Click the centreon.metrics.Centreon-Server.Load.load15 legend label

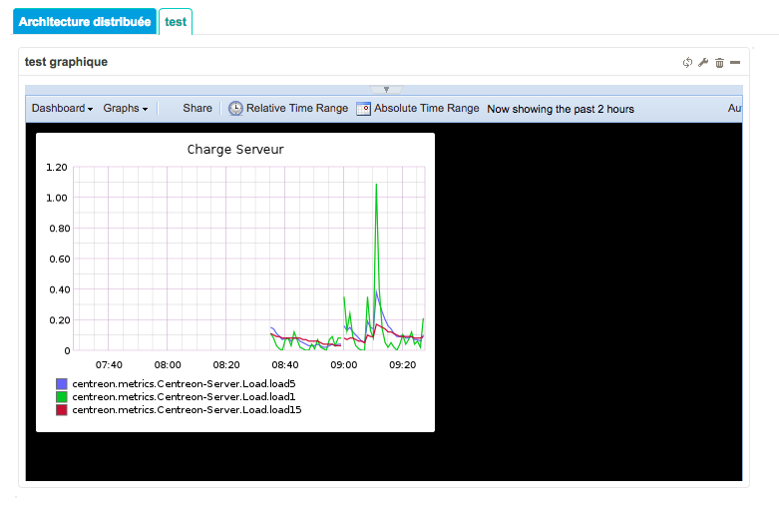[187, 410]
